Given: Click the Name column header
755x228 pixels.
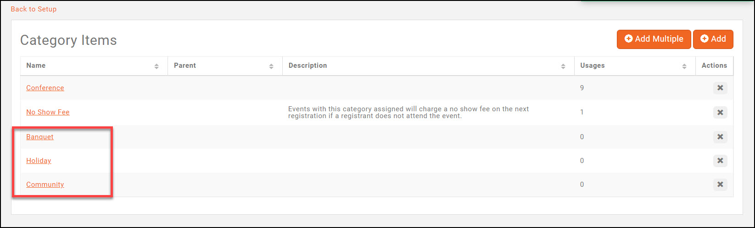Looking at the screenshot, I should click(36, 65).
